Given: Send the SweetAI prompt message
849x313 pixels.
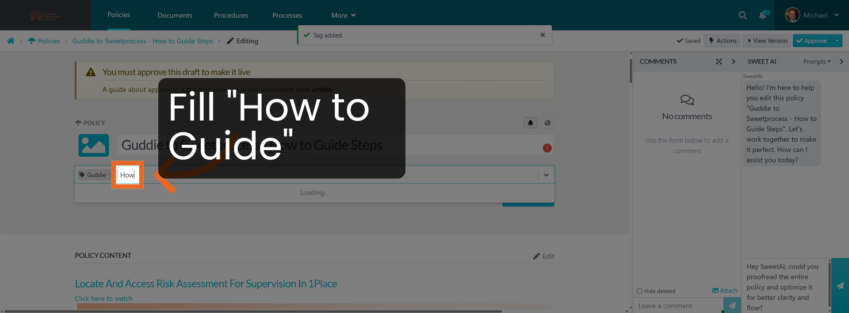Looking at the screenshot, I should pos(840,286).
